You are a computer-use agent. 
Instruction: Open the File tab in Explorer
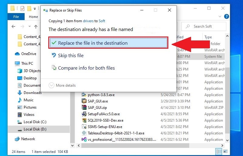pyautogui.click(x=16, y=17)
